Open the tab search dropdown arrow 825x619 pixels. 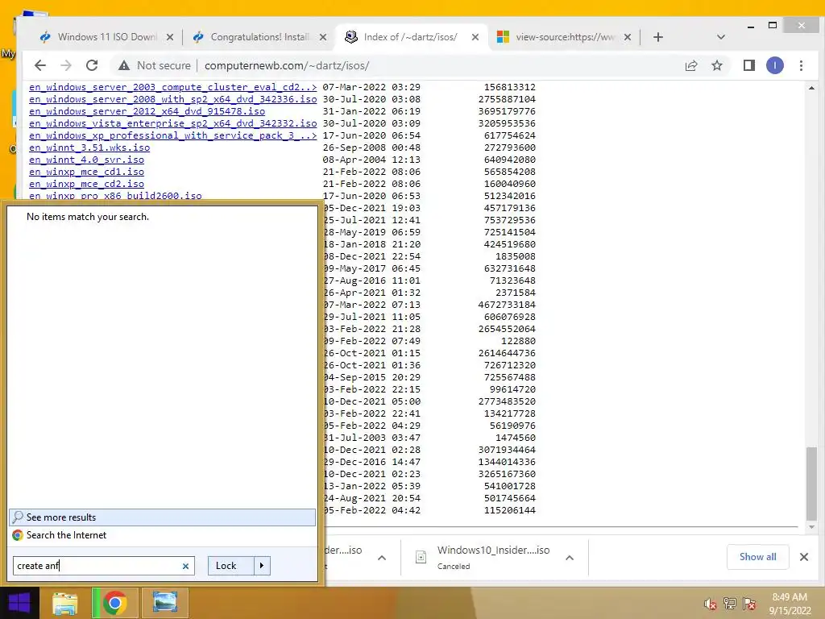[721, 37]
